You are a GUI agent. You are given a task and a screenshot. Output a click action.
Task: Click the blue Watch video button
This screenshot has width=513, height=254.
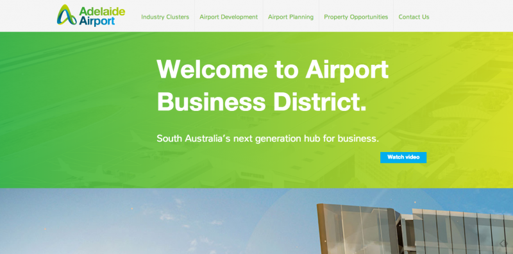pos(403,157)
